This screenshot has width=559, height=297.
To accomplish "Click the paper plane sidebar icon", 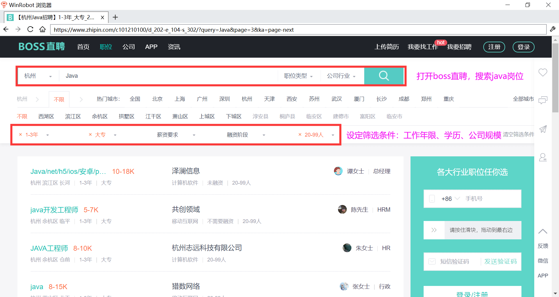I will (x=543, y=129).
